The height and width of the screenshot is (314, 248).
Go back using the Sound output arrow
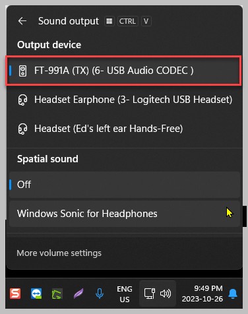(22, 21)
